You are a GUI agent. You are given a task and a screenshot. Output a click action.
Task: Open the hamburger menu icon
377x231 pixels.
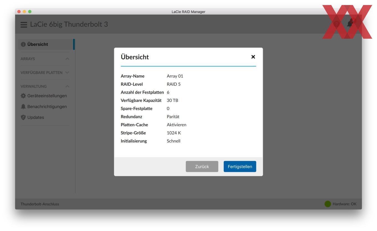coord(24,24)
